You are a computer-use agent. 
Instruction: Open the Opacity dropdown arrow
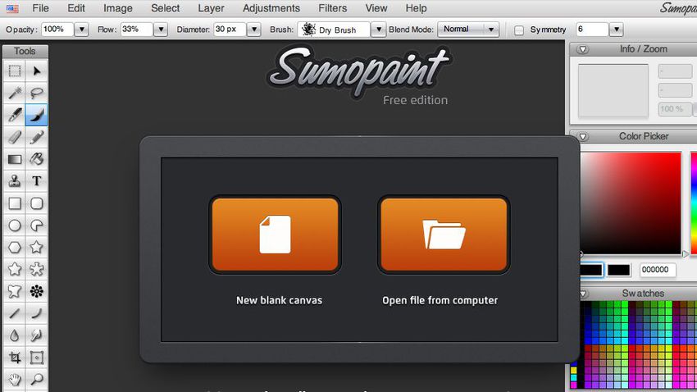pyautogui.click(x=81, y=30)
